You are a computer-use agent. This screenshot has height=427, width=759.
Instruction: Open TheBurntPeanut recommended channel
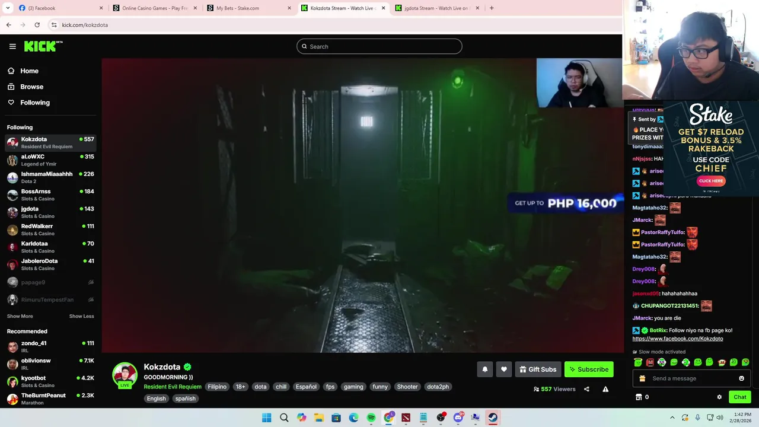point(50,399)
